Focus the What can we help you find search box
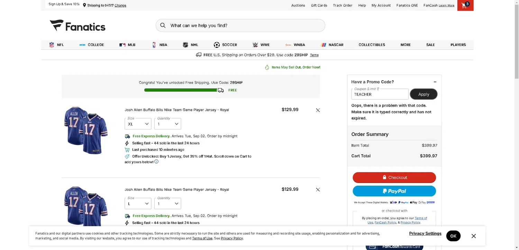 (240, 25)
